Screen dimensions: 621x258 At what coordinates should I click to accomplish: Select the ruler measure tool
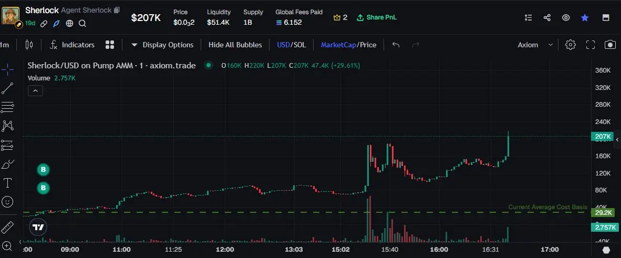point(7,228)
